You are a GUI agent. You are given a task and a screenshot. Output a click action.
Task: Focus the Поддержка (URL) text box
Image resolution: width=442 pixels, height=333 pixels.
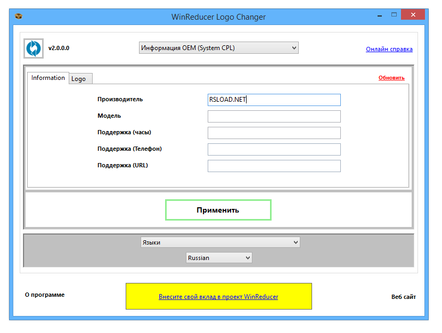tap(274, 166)
